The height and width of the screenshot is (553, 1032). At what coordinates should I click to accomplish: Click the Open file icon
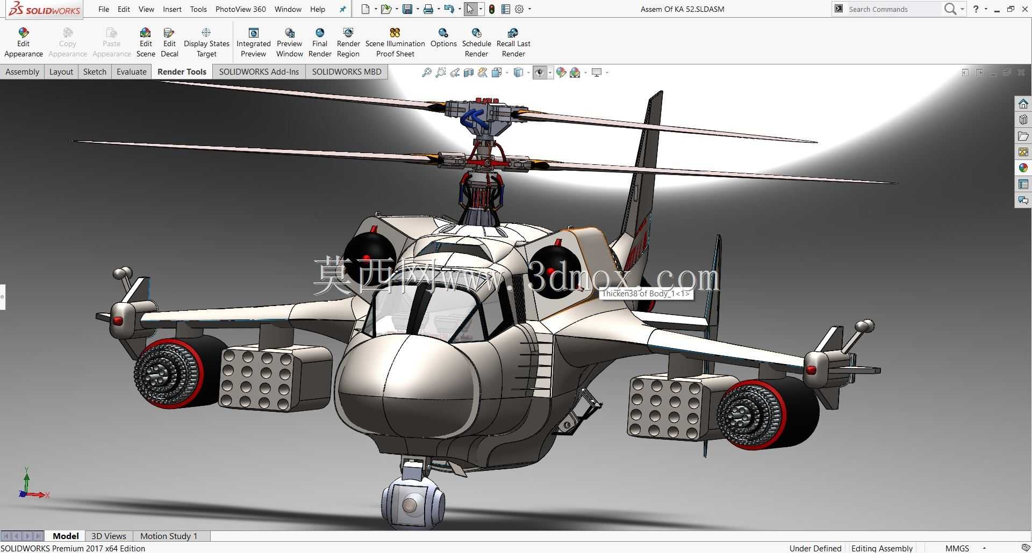coord(386,9)
